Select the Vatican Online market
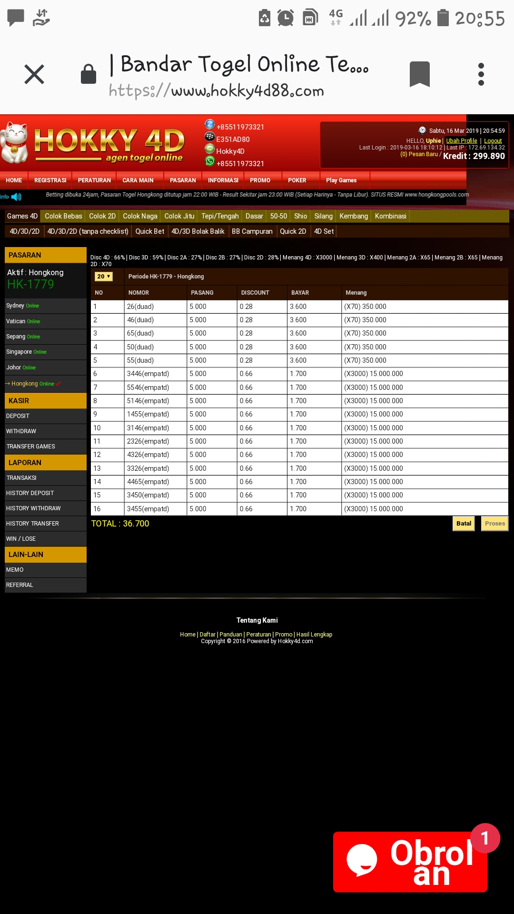Screen dimensions: 514x914 pos(46,321)
